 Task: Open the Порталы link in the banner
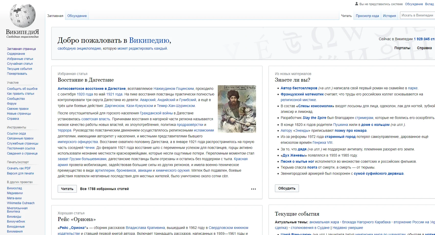[x=402, y=48]
